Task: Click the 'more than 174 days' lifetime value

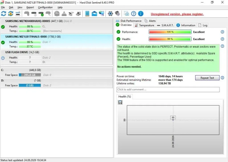Action: pyautogui.click(x=170, y=80)
